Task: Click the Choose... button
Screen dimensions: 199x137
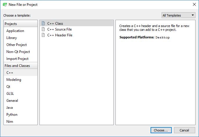Action: [161, 130]
